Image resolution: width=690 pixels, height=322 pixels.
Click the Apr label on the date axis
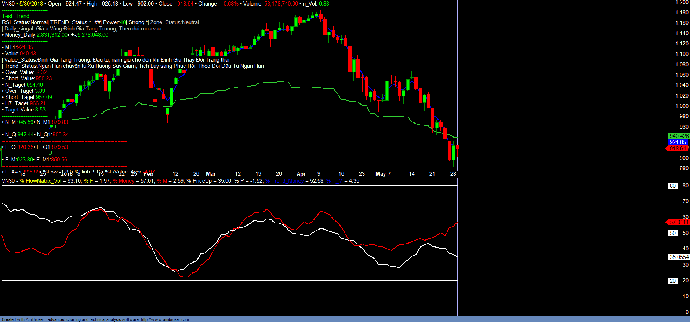(x=301, y=174)
